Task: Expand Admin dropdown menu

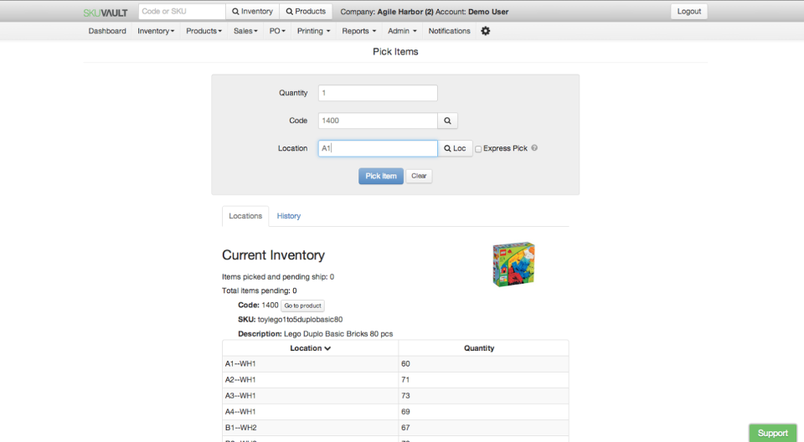Action: (x=402, y=31)
